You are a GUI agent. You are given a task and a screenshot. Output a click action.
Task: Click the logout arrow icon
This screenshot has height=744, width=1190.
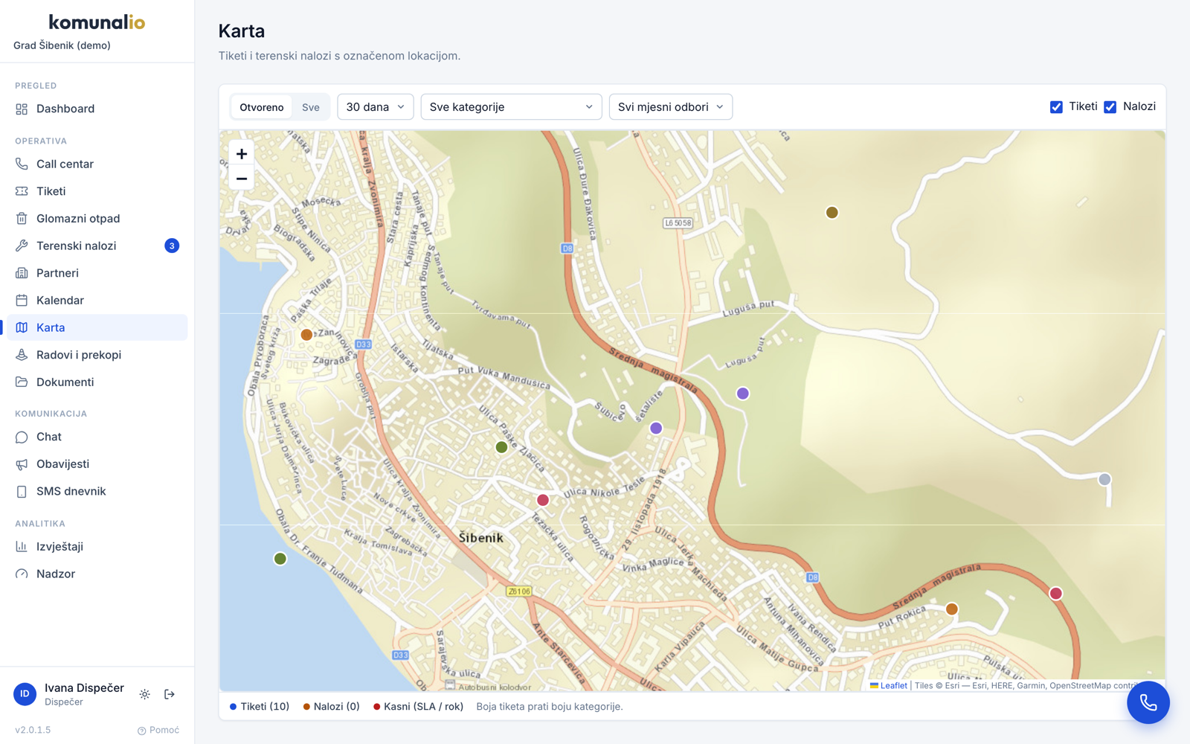coord(170,694)
